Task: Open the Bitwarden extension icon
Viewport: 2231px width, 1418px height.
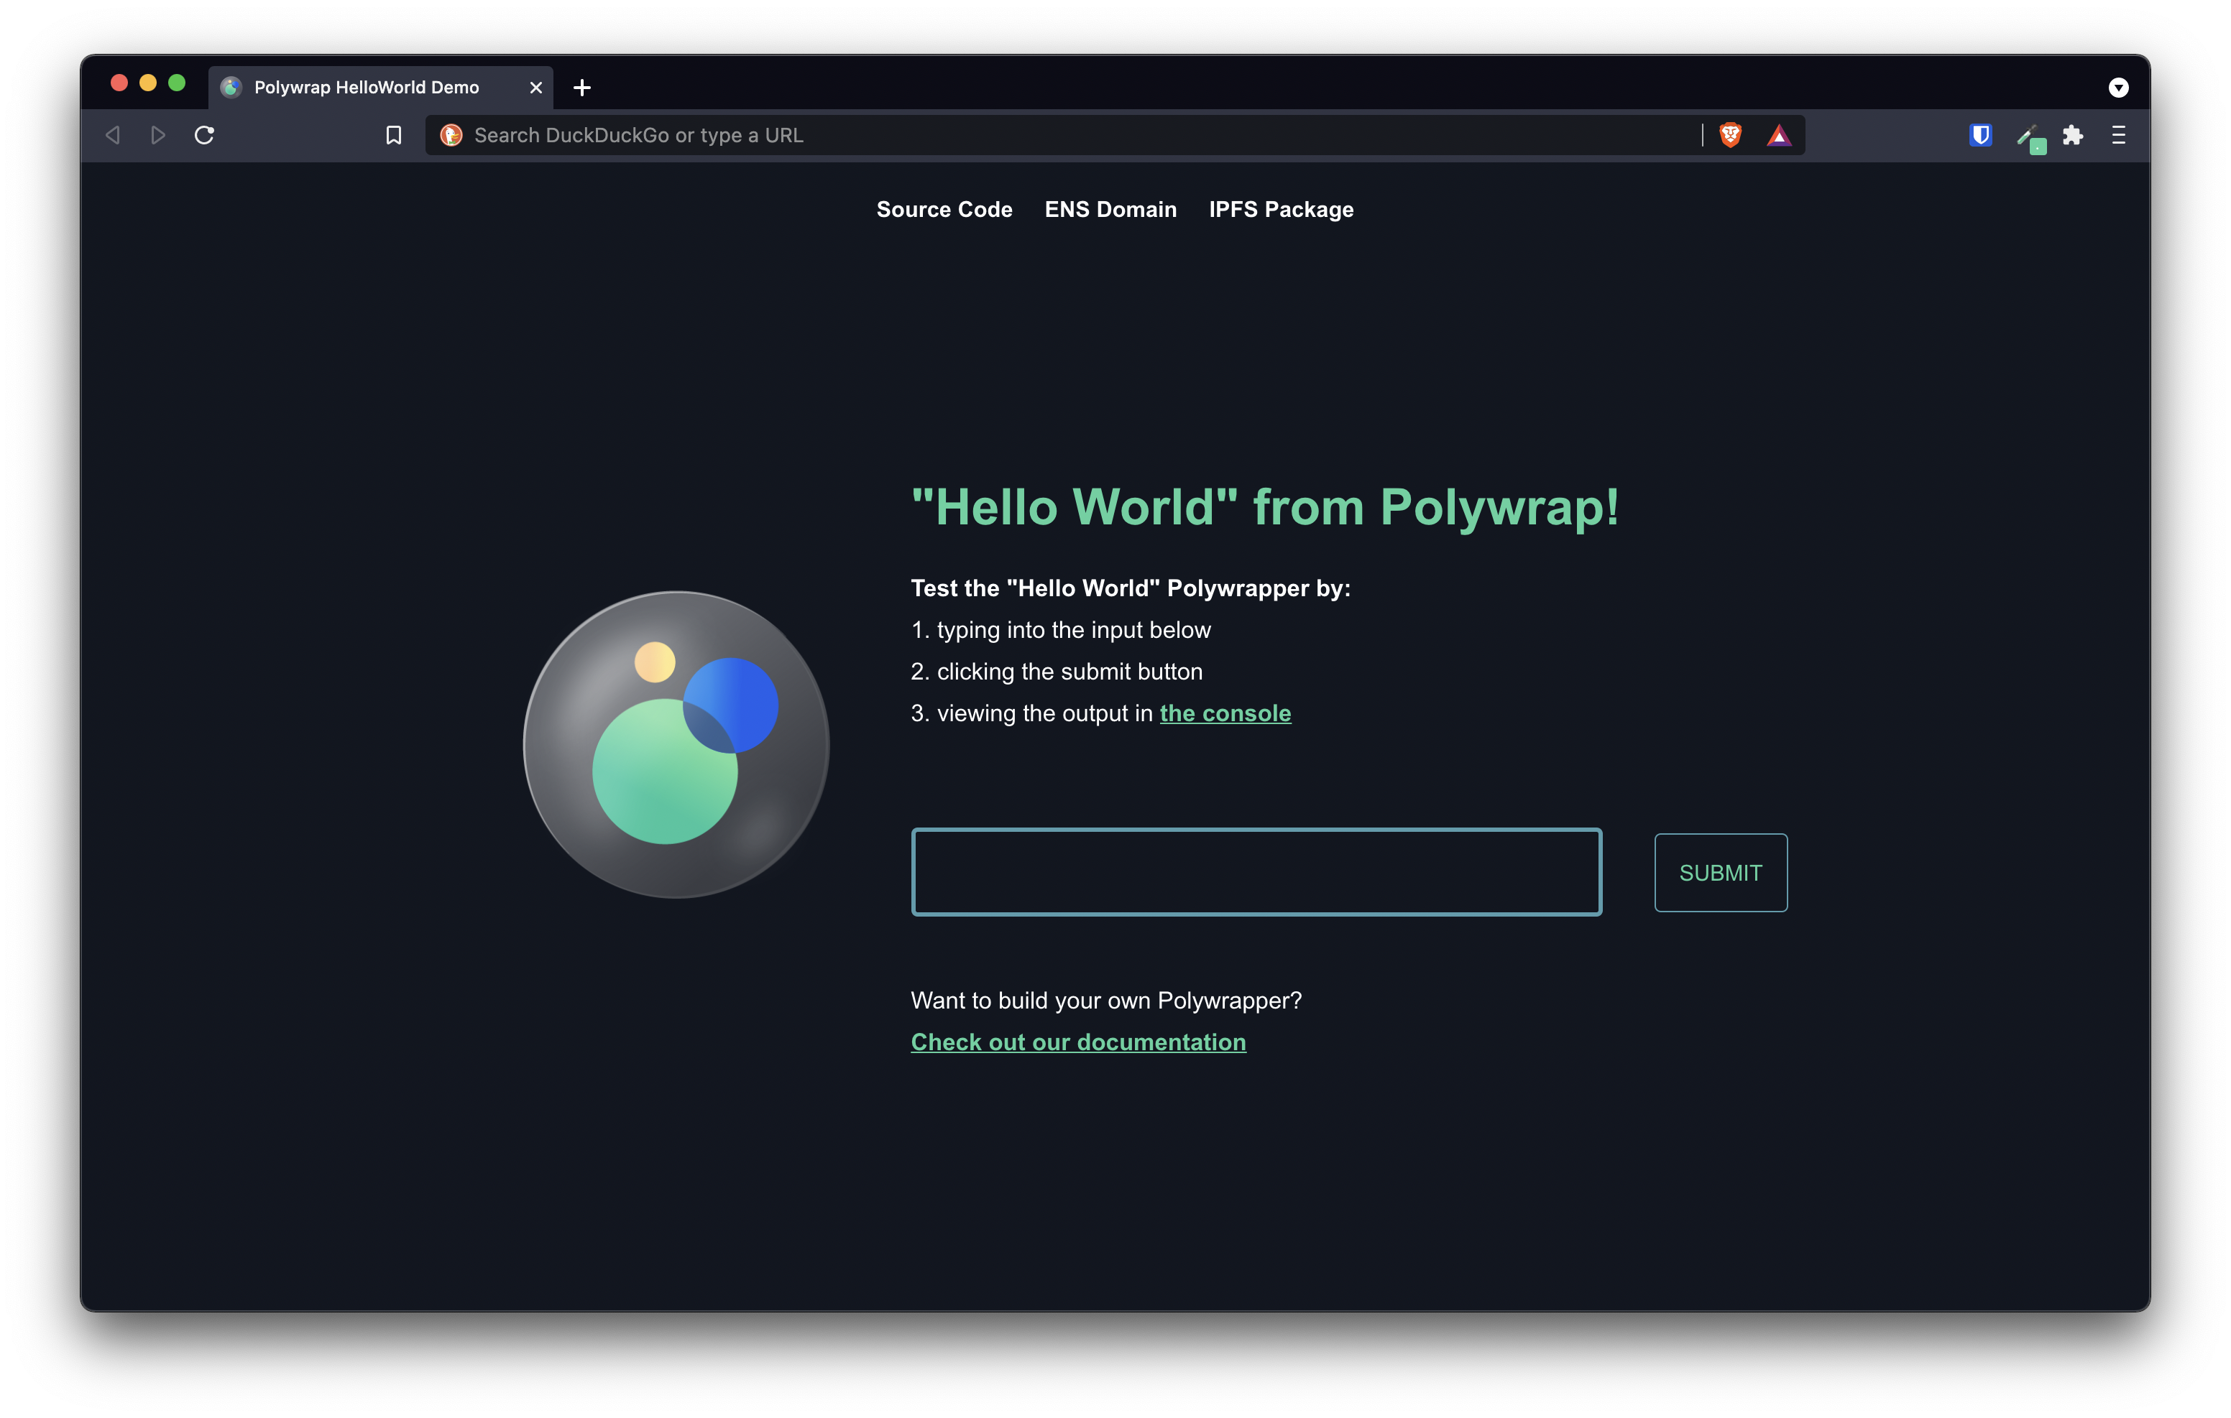Action: pos(1980,135)
